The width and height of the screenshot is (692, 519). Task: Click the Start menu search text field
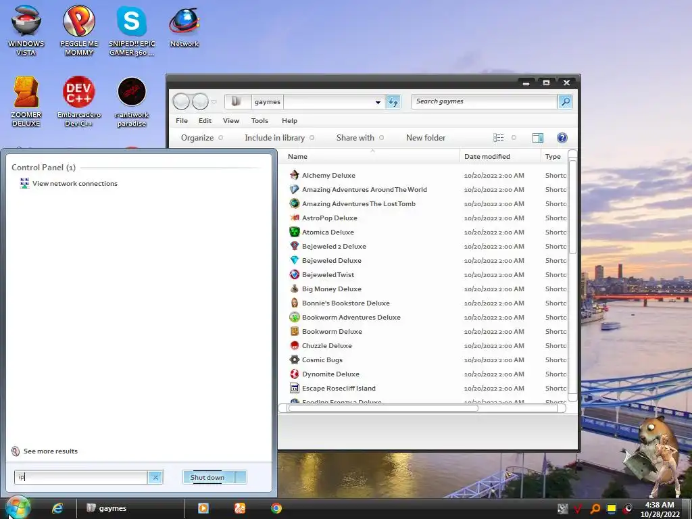coord(81,477)
